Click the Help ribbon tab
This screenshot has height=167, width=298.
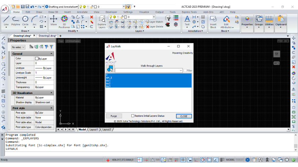tap(233, 12)
